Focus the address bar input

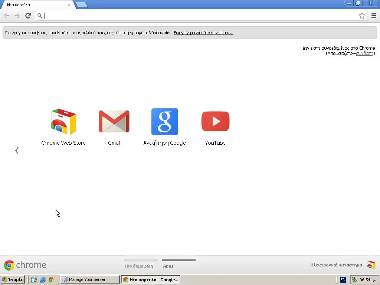[x=201, y=16]
